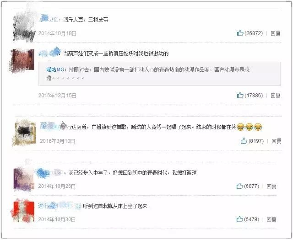Image resolution: width=293 pixels, height=240 pixels.
Task: Click thumbs-up on the 17886-like comment
Action: tap(240, 95)
